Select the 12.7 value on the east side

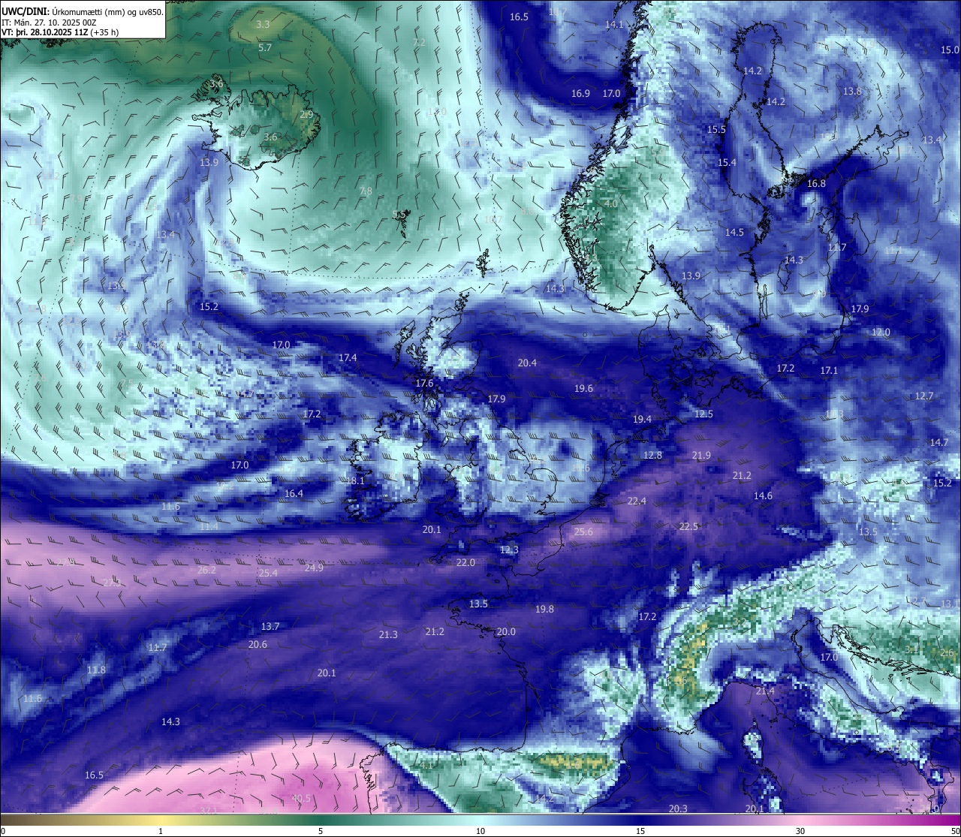[x=924, y=396]
